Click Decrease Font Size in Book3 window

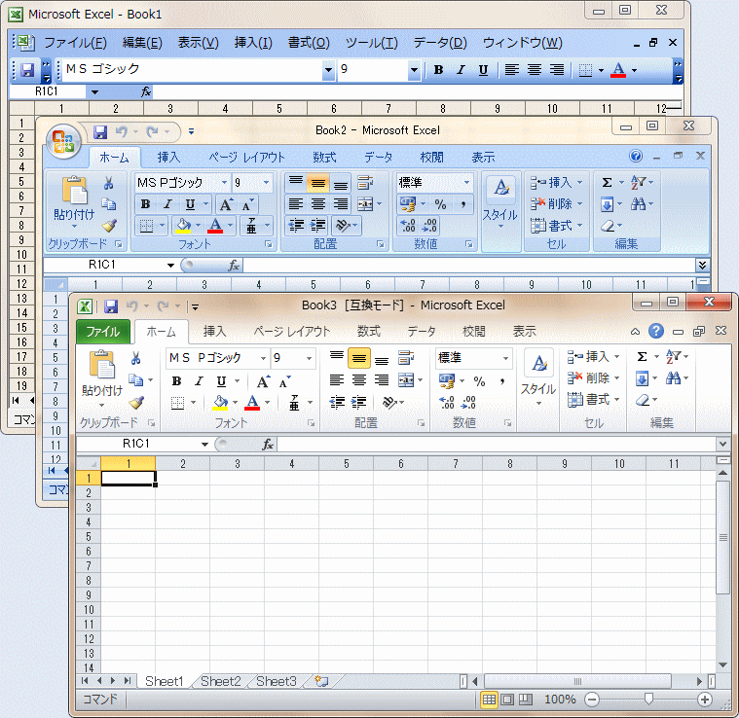(285, 381)
